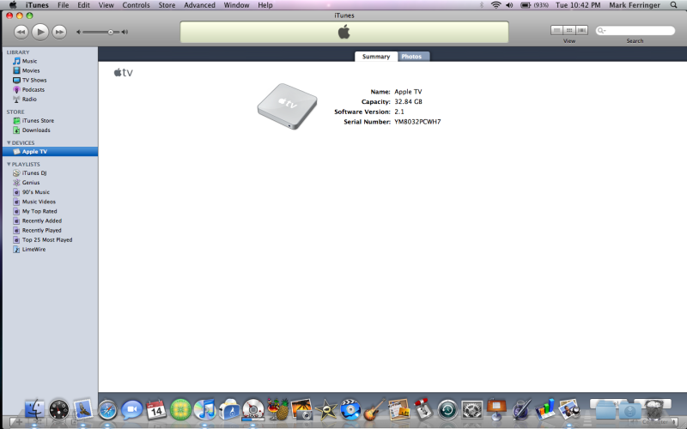This screenshot has height=429, width=687.
Task: Collapse the Devices section
Action: click(x=9, y=142)
